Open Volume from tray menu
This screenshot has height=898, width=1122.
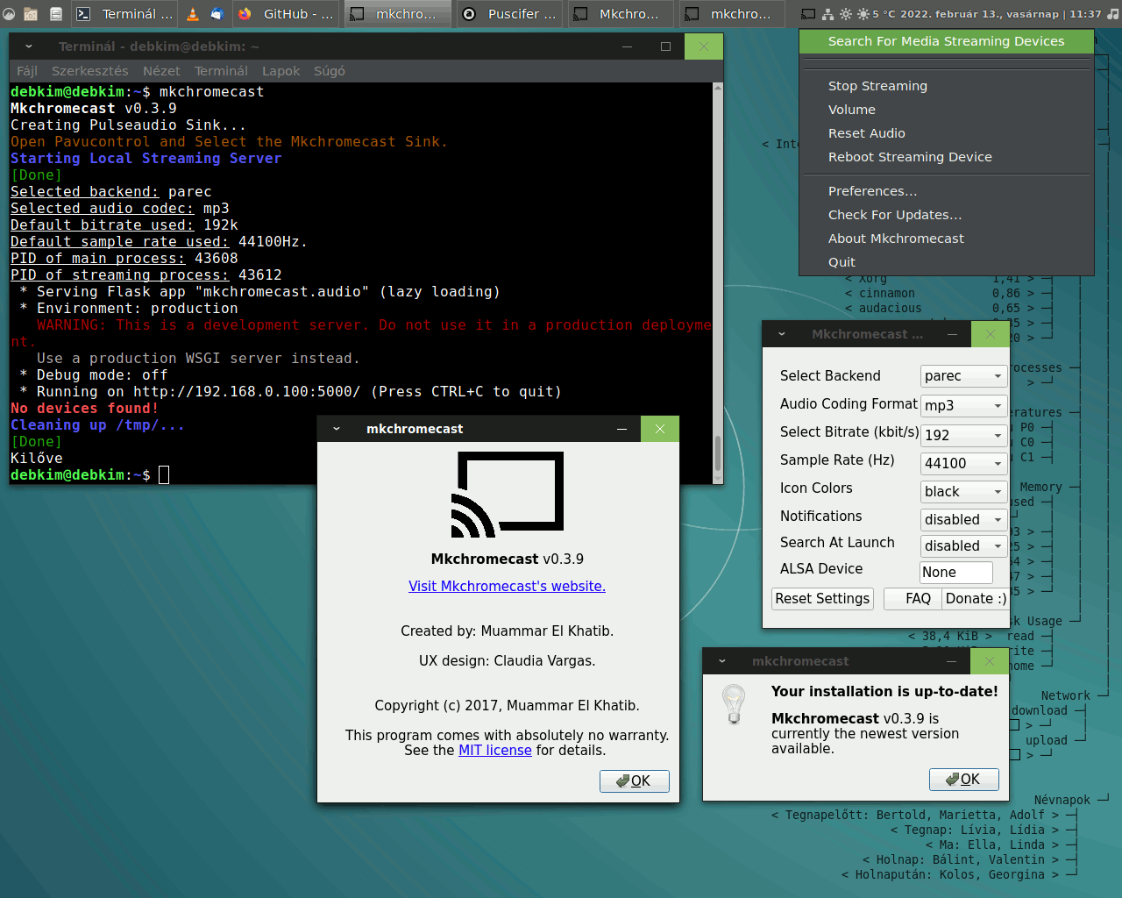[947, 110]
